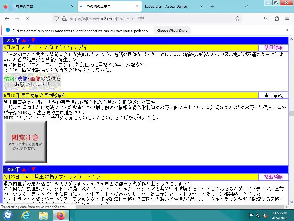The width and height of the screenshot is (294, 221).
Task: Dismiss the Firefox data notification bar
Action: pos(287,30)
